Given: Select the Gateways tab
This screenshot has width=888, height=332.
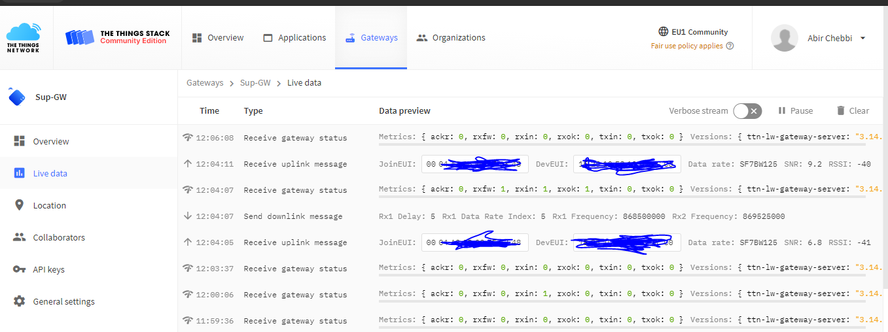Looking at the screenshot, I should pos(371,38).
